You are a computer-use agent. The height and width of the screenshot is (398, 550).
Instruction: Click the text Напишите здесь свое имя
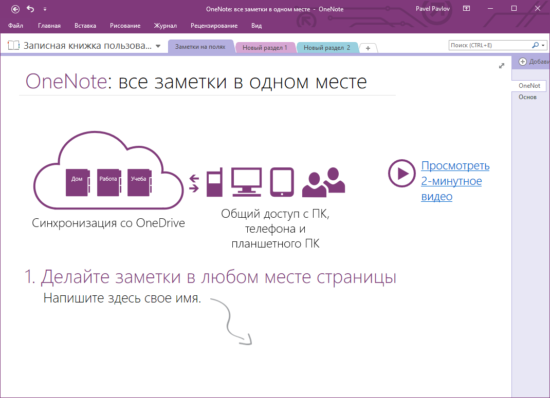click(122, 298)
